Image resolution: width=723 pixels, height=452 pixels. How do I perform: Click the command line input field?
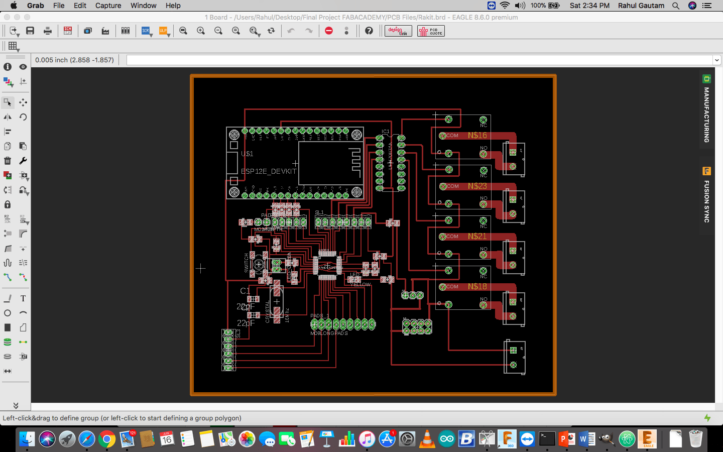[x=420, y=60]
